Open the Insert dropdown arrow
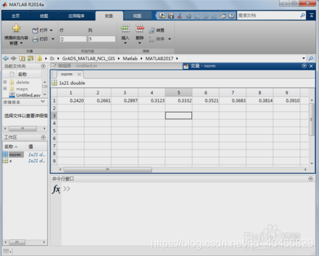The width and height of the screenshot is (320, 256). (x=125, y=43)
